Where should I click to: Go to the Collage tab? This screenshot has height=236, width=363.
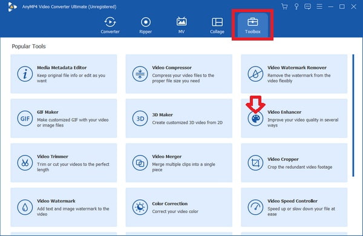(217, 25)
